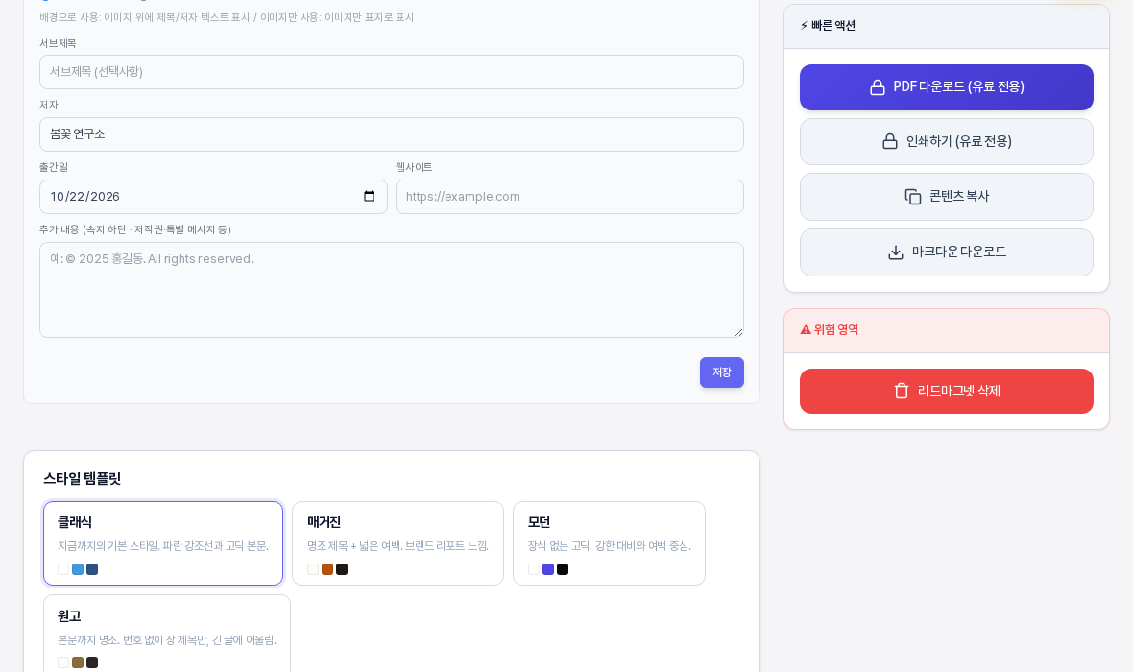This screenshot has height=672, width=1133.
Task: Click the PDF 다운로드 (유료 전용) button
Action: [x=947, y=87]
